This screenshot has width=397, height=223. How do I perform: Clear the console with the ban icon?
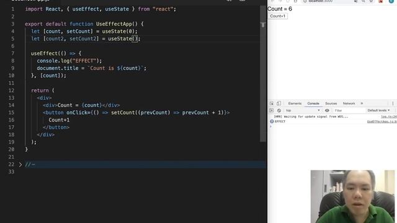pos(279,110)
